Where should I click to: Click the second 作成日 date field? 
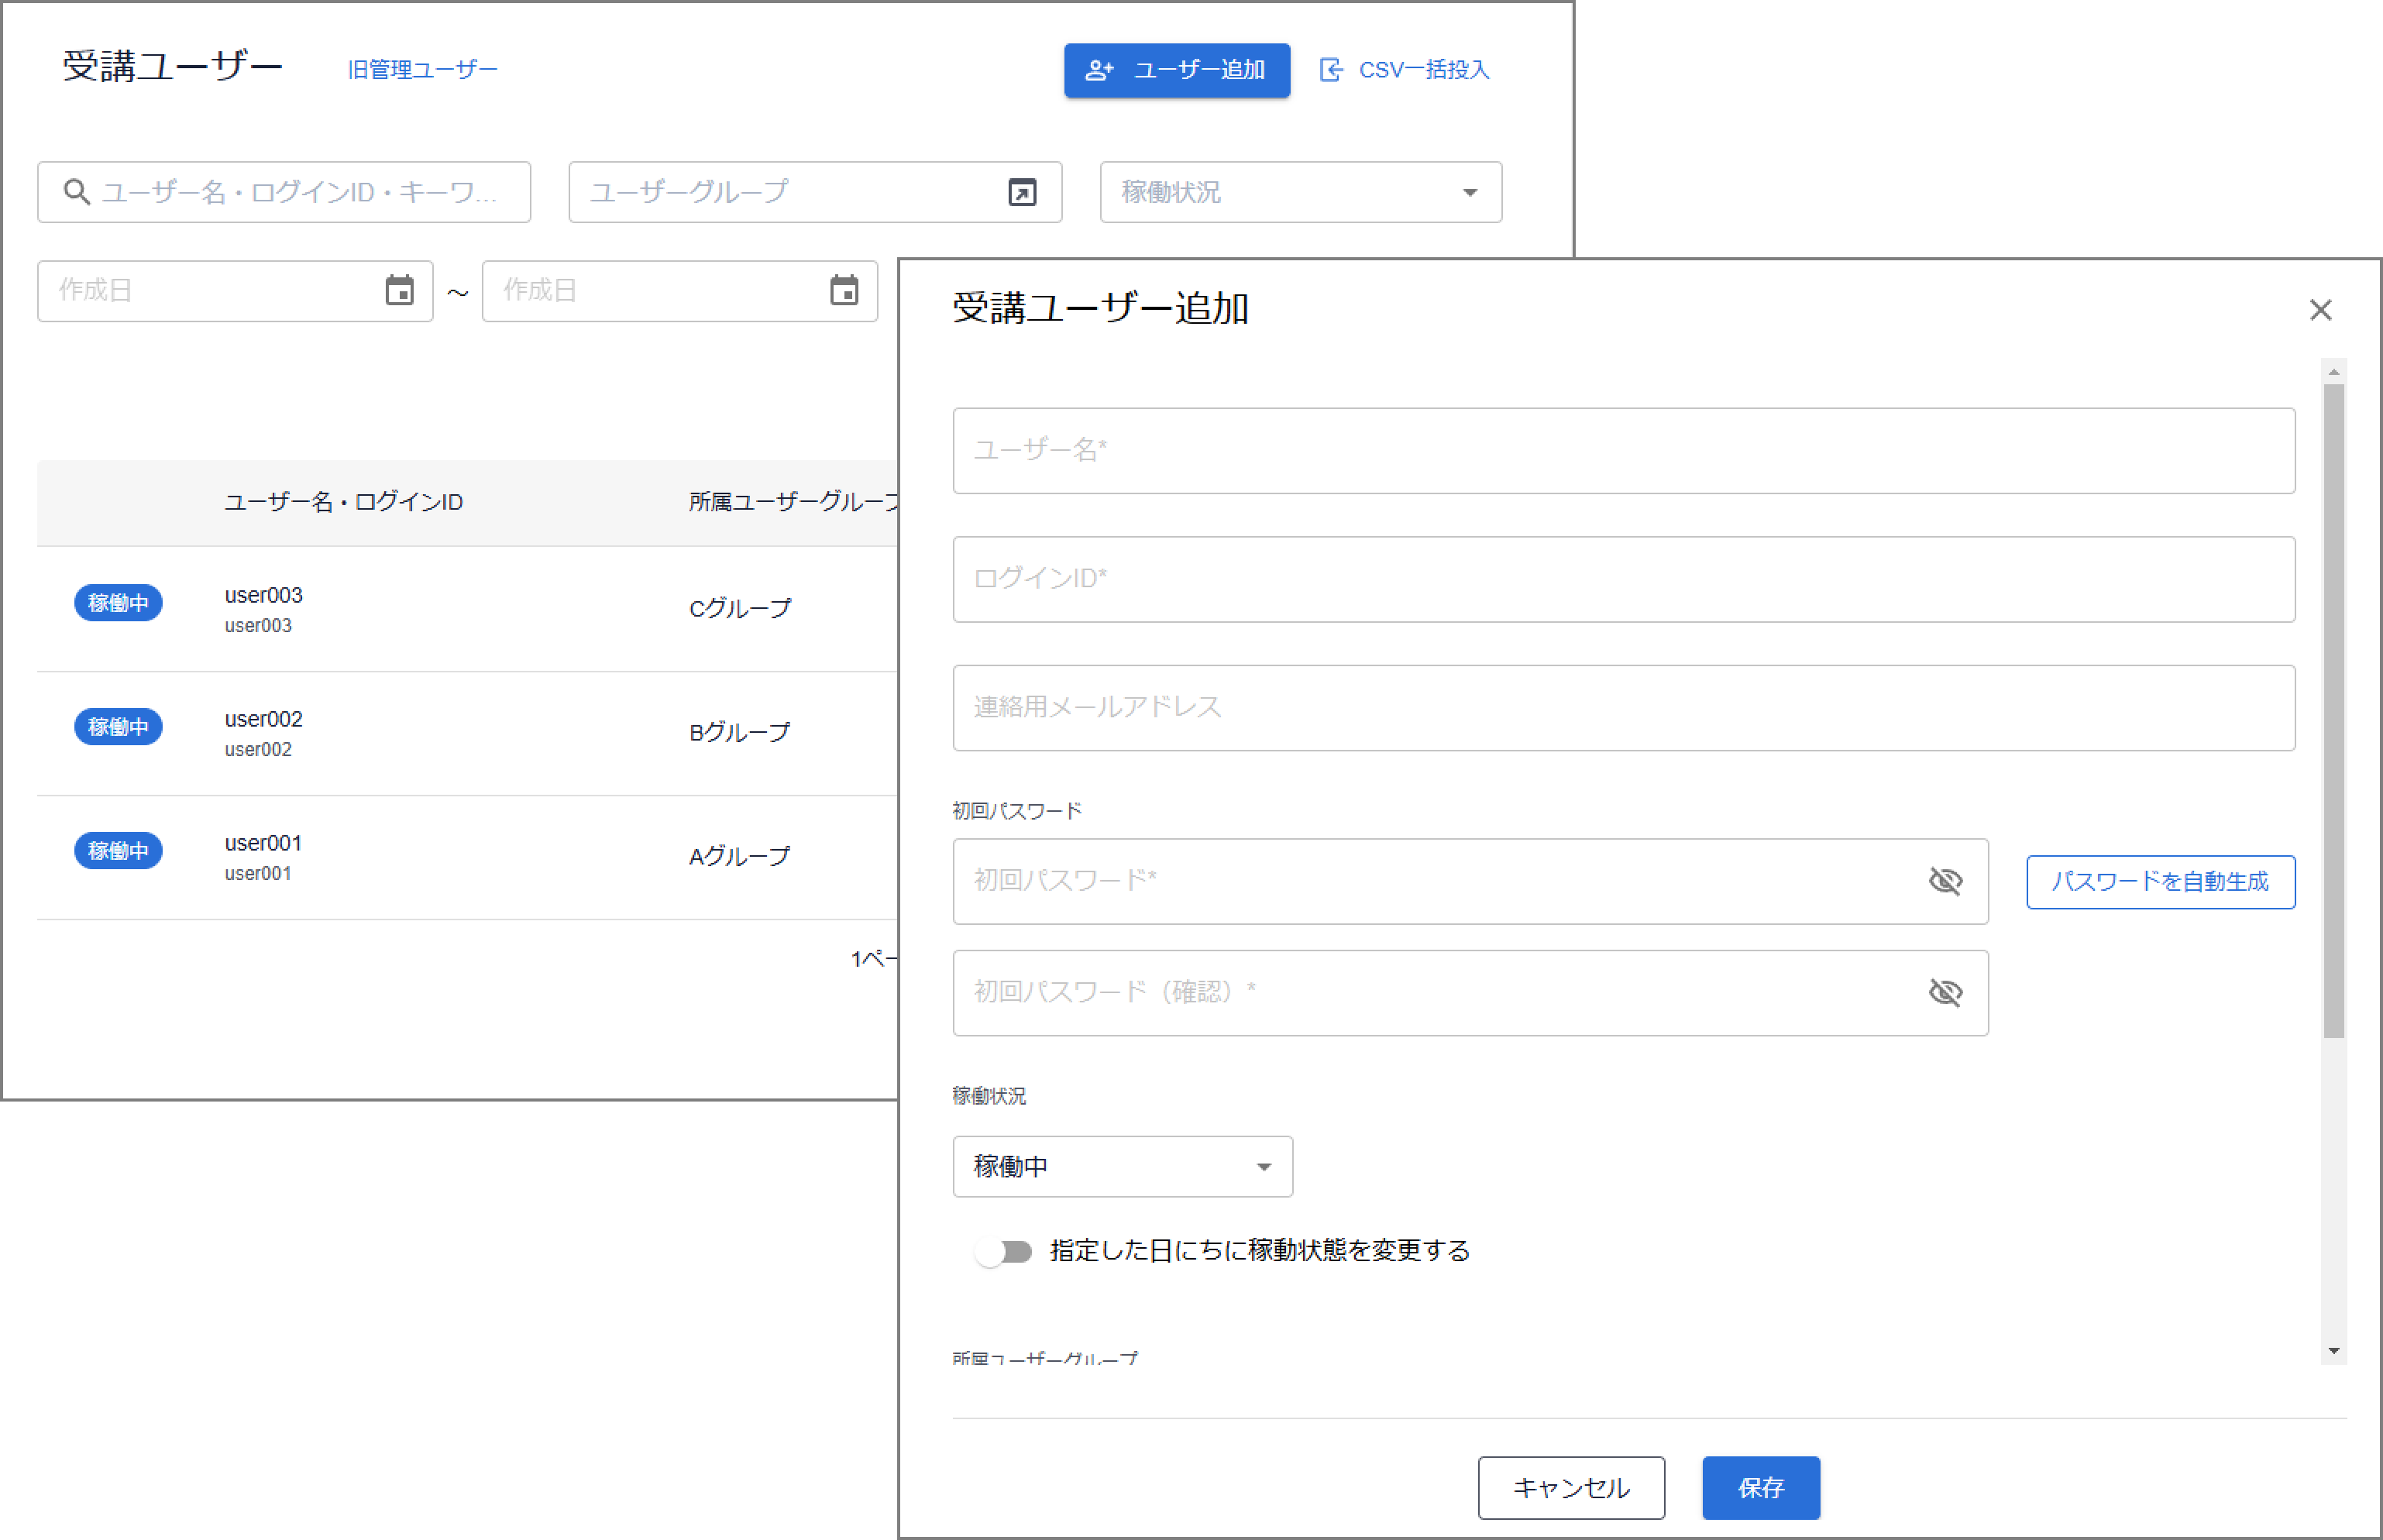click(680, 291)
